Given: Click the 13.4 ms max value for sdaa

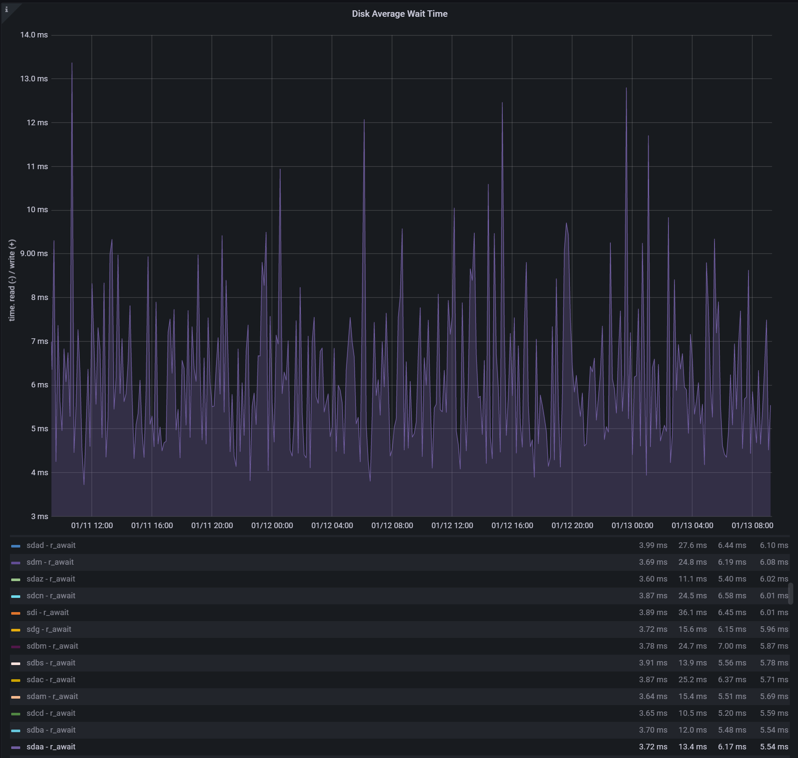Looking at the screenshot, I should coord(693,747).
